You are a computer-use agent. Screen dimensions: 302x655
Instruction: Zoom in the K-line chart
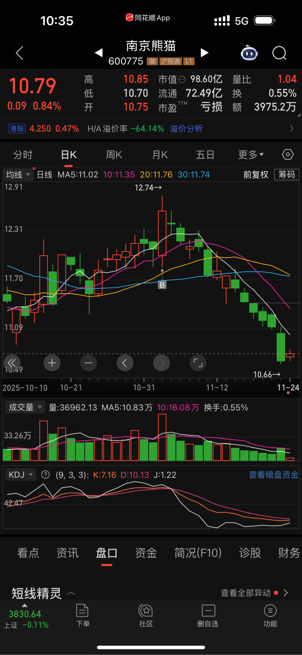point(52,363)
